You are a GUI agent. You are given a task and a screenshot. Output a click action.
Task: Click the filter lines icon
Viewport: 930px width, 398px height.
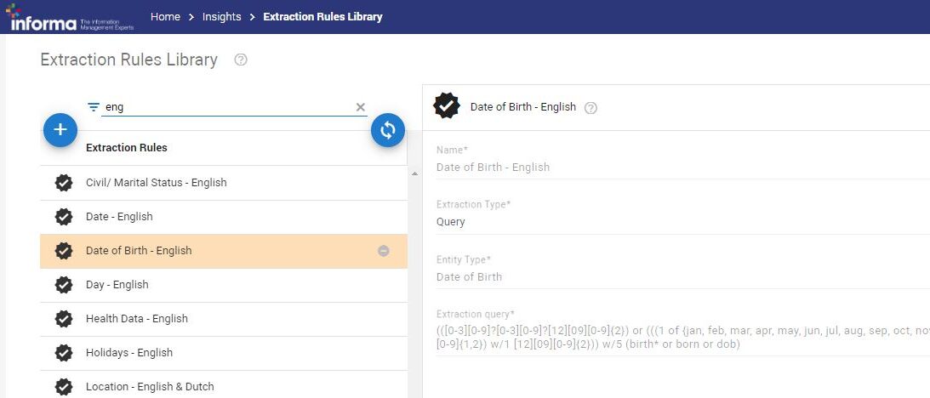94,107
